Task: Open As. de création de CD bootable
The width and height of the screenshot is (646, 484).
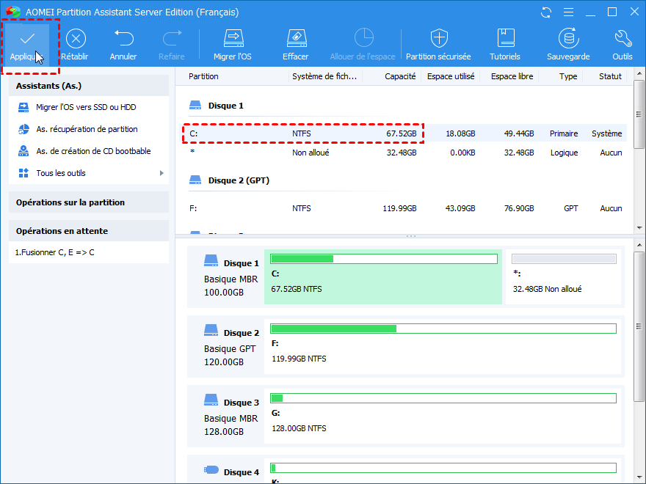Action: coord(93,151)
